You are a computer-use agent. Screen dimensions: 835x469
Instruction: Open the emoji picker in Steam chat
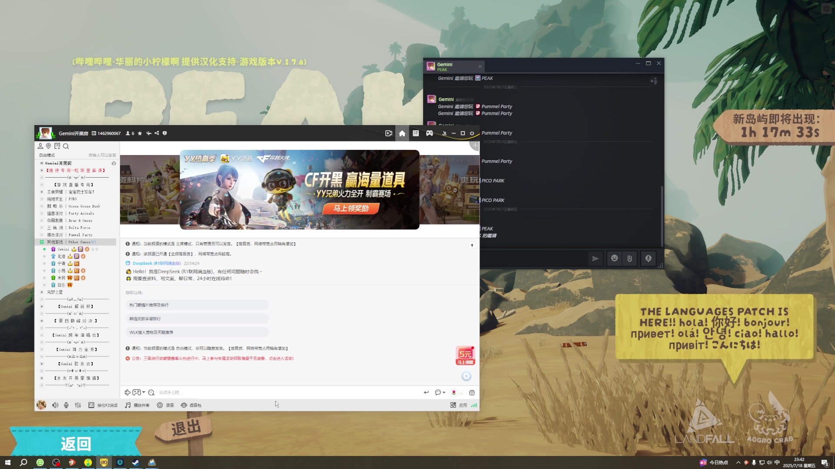click(x=614, y=259)
